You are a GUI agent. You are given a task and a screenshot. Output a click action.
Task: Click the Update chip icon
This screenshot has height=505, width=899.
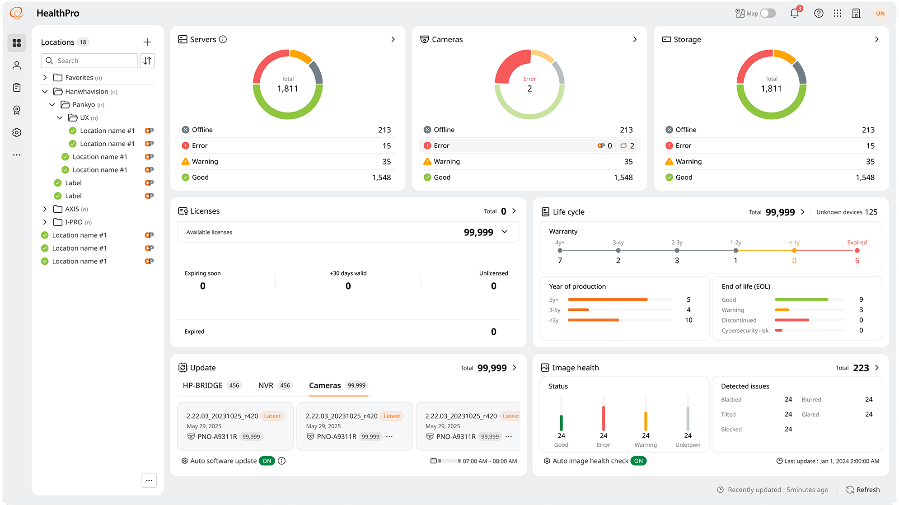[x=183, y=368]
